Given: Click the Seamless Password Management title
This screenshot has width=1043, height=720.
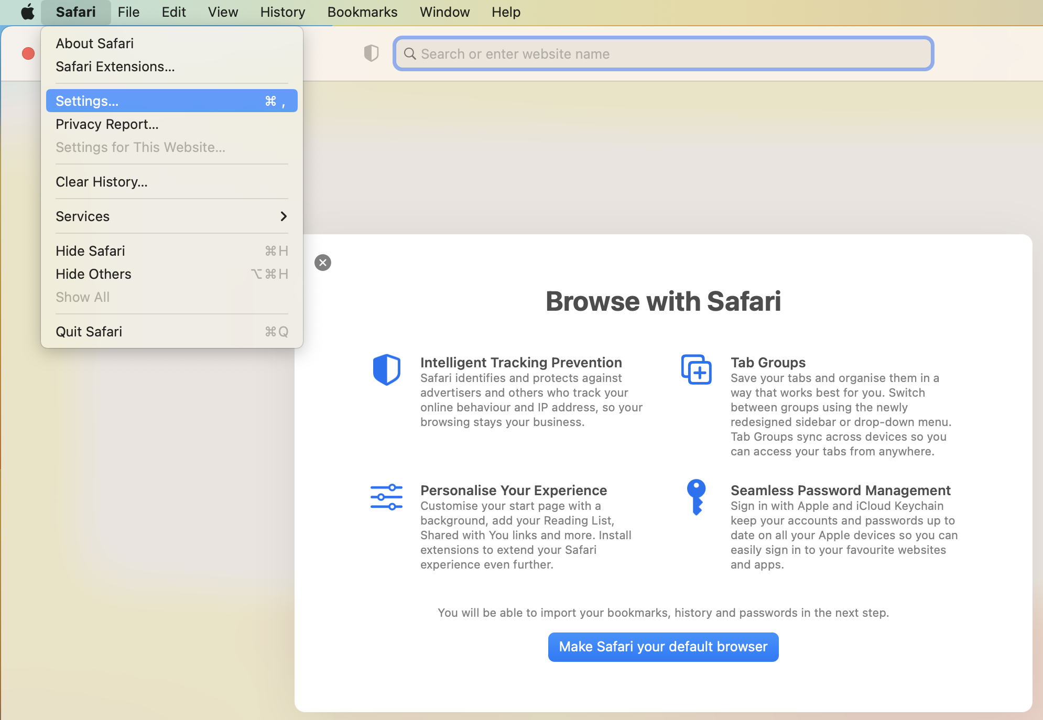Looking at the screenshot, I should 841,490.
